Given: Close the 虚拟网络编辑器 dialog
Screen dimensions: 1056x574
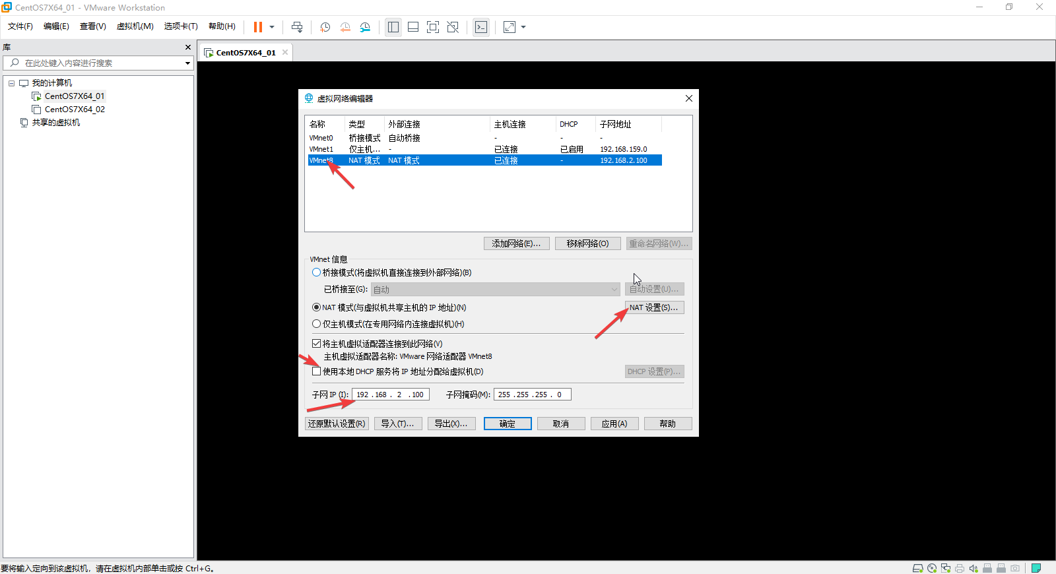Looking at the screenshot, I should (x=689, y=98).
